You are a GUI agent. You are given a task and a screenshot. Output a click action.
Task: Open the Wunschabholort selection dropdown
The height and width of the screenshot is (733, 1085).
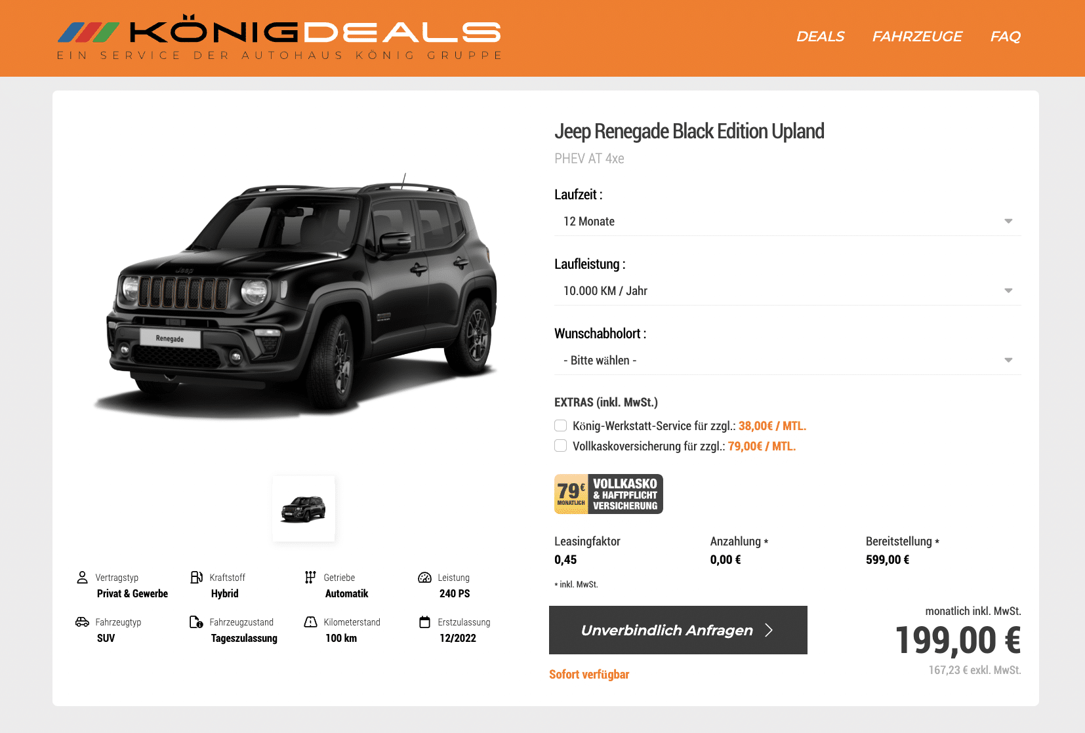tap(787, 361)
